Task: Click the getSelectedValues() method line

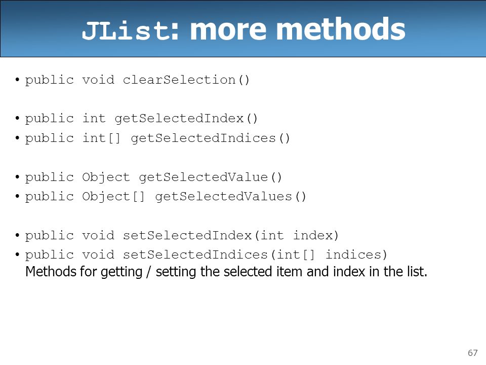Action: 166,197
